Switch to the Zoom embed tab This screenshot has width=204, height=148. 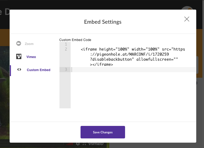[29, 44]
